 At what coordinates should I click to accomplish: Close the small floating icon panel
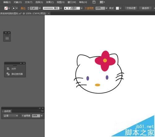coord(9,33)
